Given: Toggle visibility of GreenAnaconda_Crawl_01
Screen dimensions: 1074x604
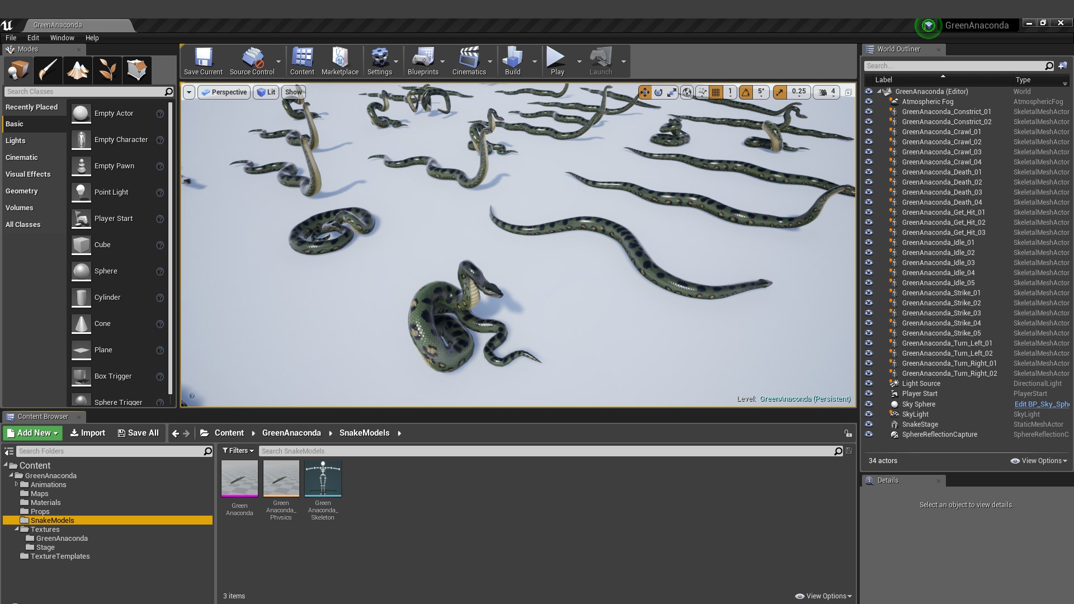Looking at the screenshot, I should pyautogui.click(x=869, y=132).
